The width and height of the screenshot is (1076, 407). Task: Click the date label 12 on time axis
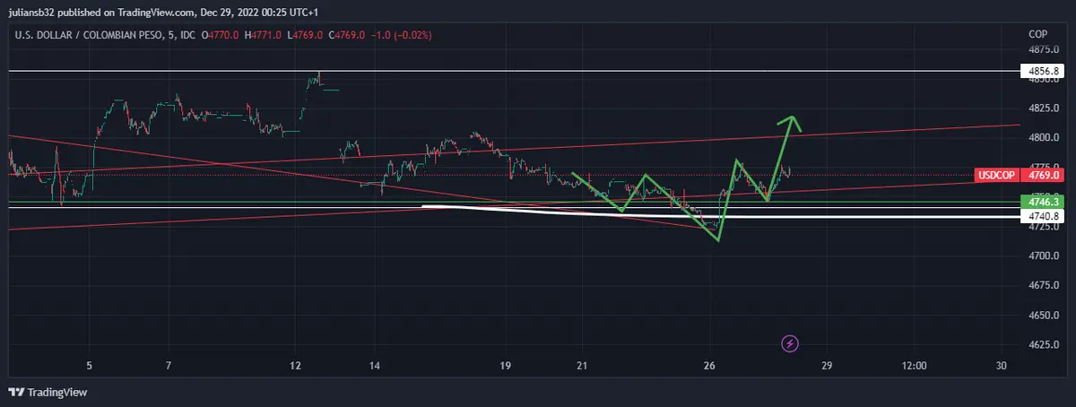[x=297, y=366]
